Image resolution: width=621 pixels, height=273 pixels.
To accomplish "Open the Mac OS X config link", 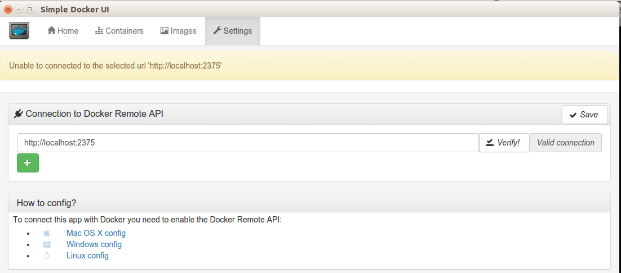I will 96,233.
